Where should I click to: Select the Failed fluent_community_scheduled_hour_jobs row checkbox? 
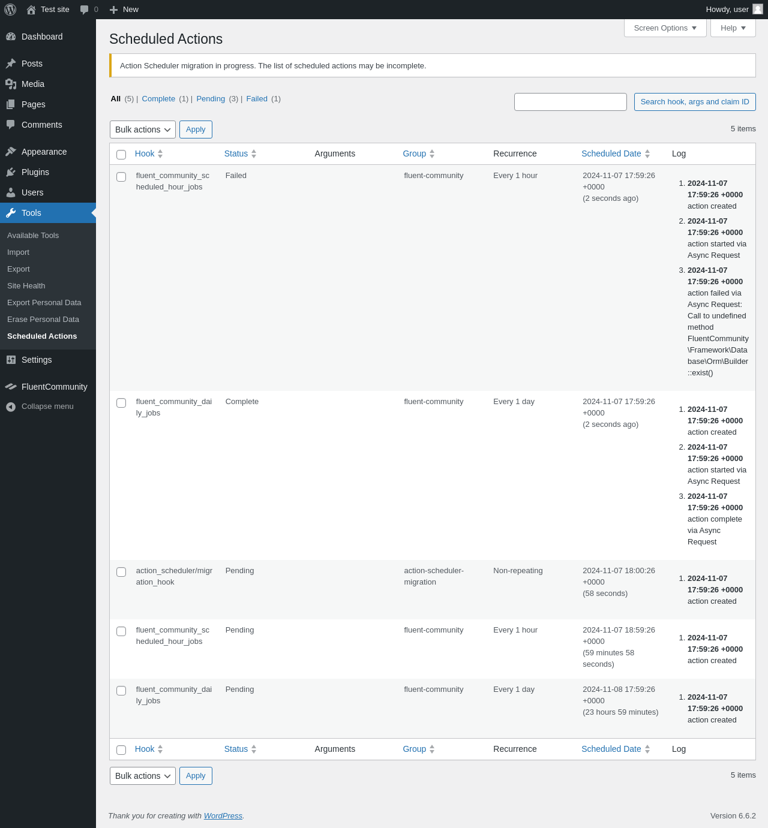pyautogui.click(x=121, y=177)
